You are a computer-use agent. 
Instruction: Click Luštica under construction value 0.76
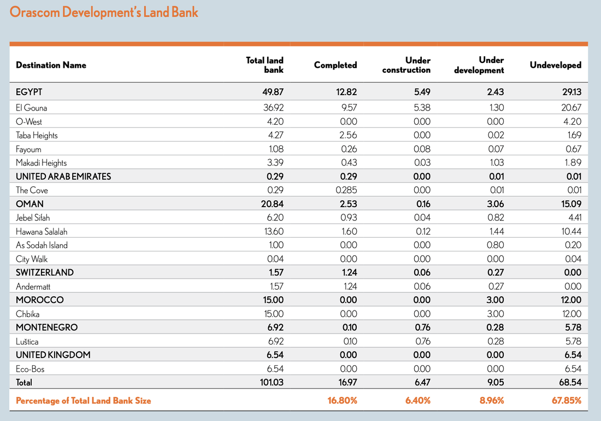pyautogui.click(x=423, y=341)
